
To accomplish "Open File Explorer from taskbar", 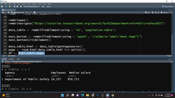I will (87, 95).
